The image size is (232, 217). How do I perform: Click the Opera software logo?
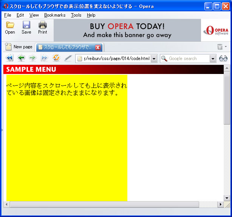pyautogui.click(x=216, y=30)
